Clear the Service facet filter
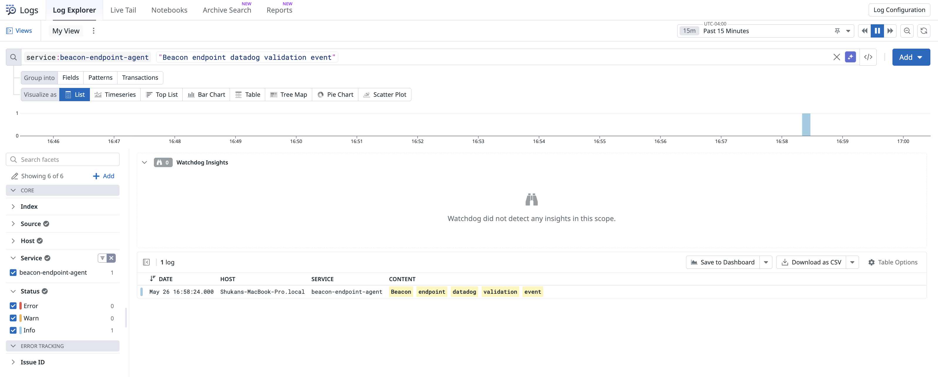This screenshot has width=938, height=377. [111, 258]
